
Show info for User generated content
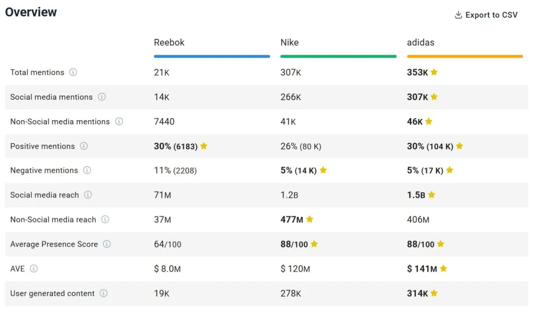point(104,293)
